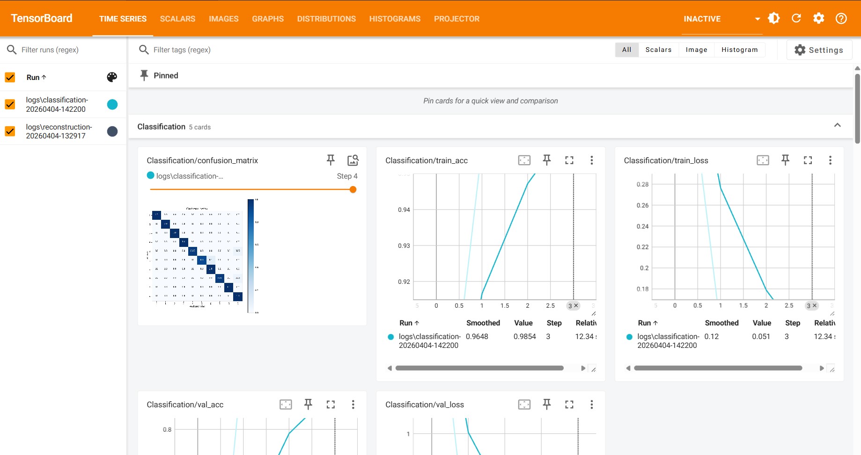Toggle the select-all Run checkbox
This screenshot has height=455, width=861.
[x=10, y=77]
